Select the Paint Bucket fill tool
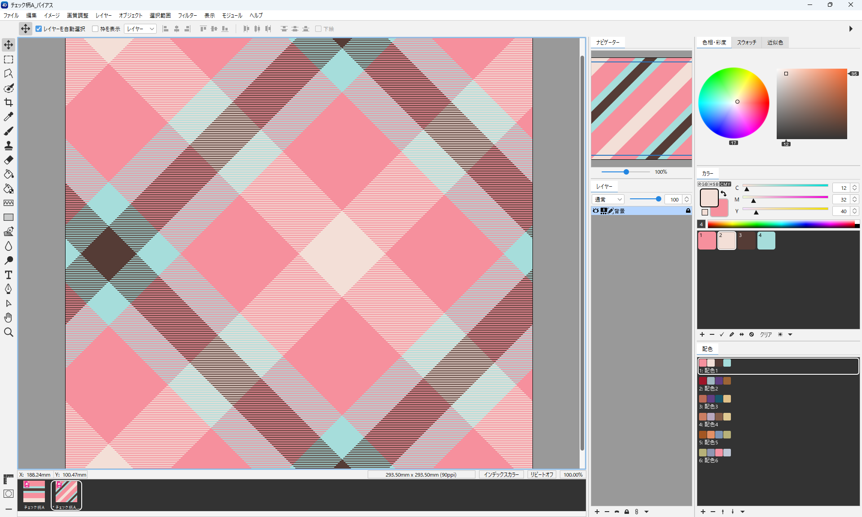862x517 pixels. pos(9,174)
